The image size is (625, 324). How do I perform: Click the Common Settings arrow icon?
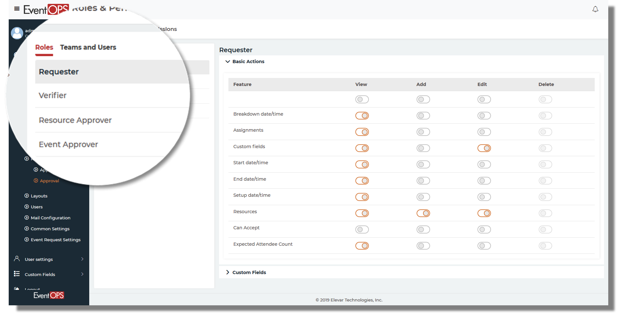[x=27, y=229]
